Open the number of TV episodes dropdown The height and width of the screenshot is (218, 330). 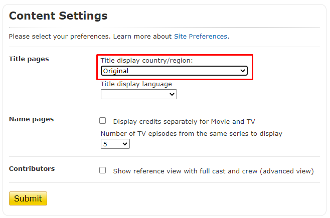pos(115,144)
